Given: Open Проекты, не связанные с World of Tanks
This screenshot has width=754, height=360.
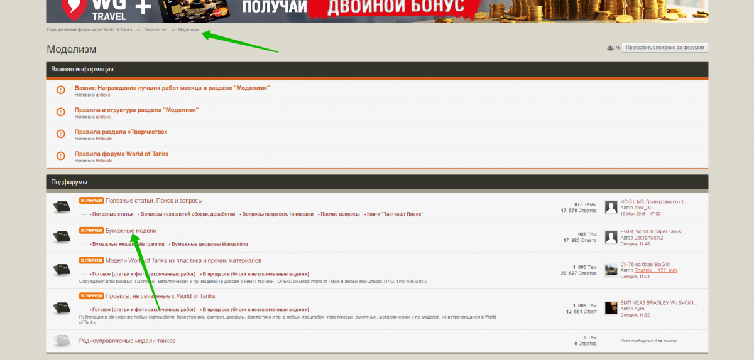Looking at the screenshot, I should click(x=160, y=296).
